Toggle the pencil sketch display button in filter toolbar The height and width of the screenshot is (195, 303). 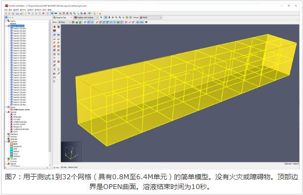97,22
